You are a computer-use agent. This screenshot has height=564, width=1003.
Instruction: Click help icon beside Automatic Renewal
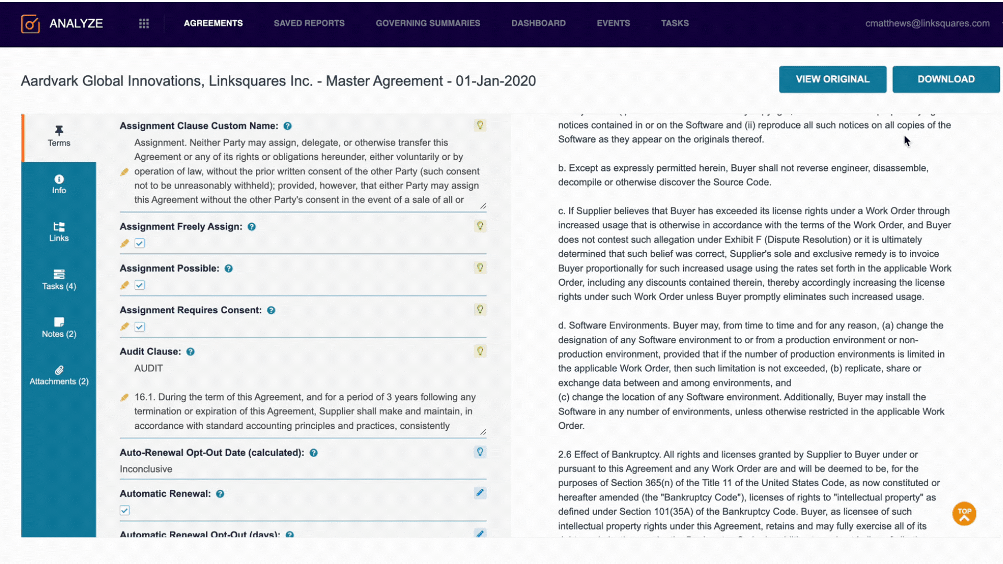(x=220, y=494)
